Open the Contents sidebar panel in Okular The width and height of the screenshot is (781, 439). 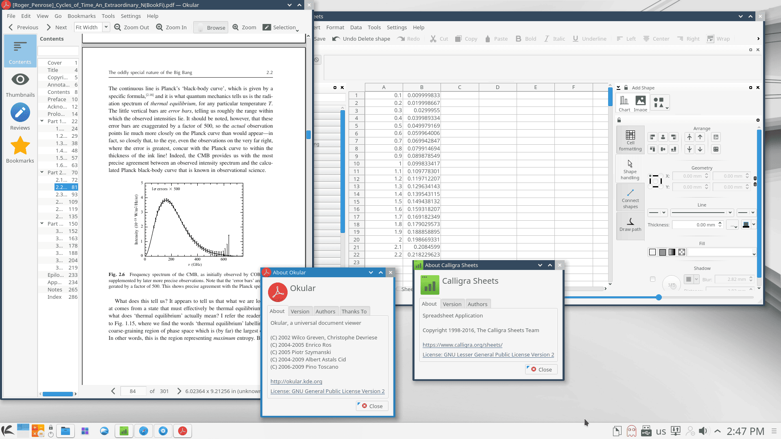pos(20,51)
